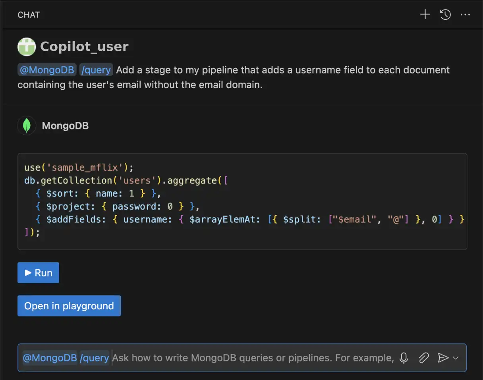Start a new chat with the plus icon
This screenshot has height=380, width=483.
click(x=425, y=15)
